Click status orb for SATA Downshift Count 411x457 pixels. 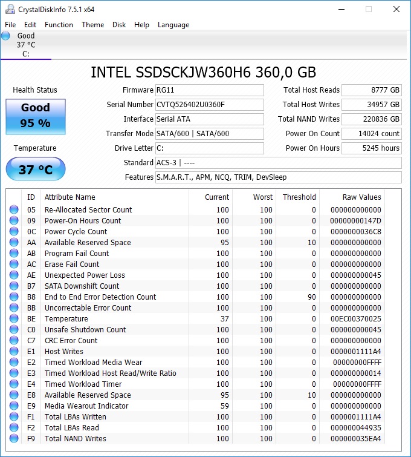pyautogui.click(x=14, y=286)
